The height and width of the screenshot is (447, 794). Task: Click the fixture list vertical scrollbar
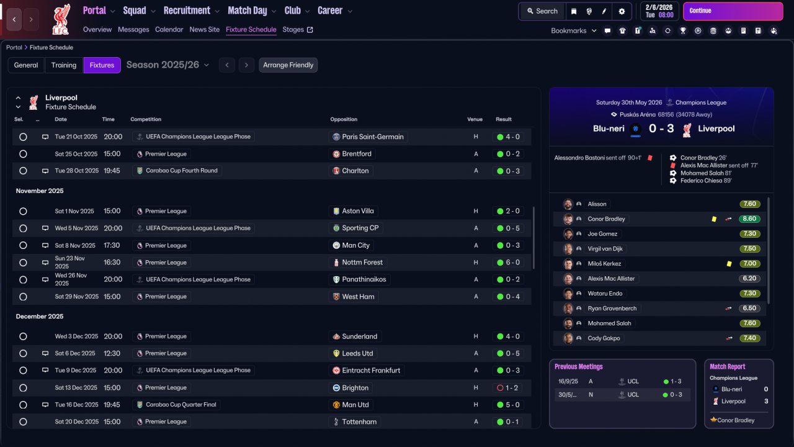pyautogui.click(x=533, y=238)
